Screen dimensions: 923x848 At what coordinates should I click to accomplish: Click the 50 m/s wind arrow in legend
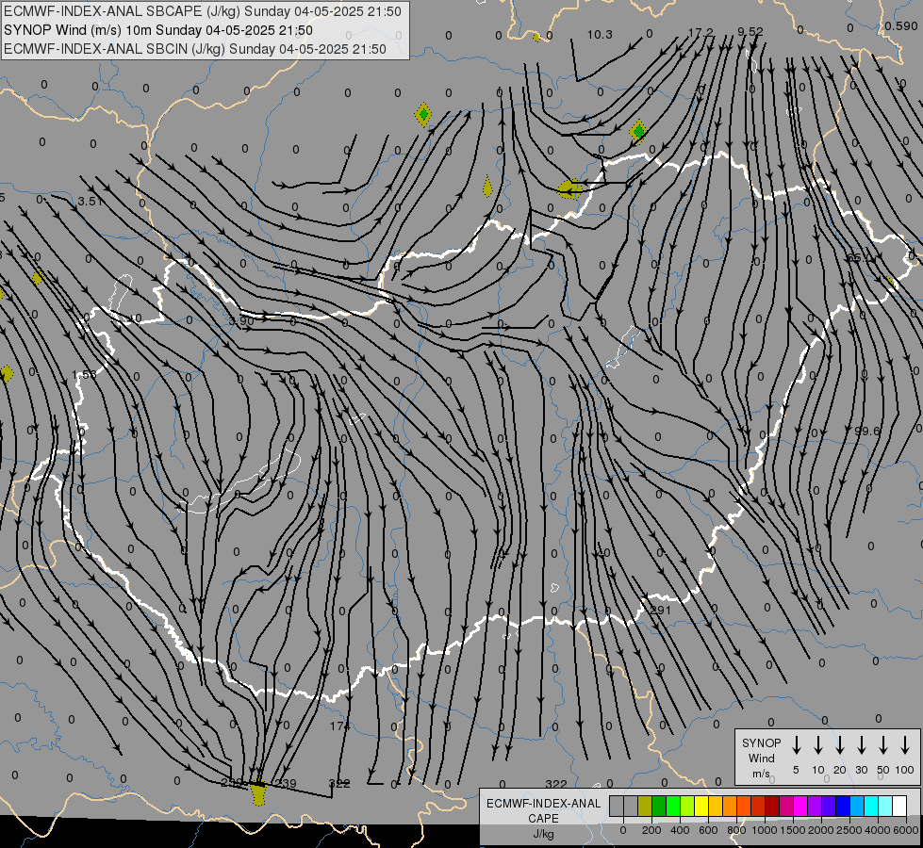pyautogui.click(x=883, y=745)
